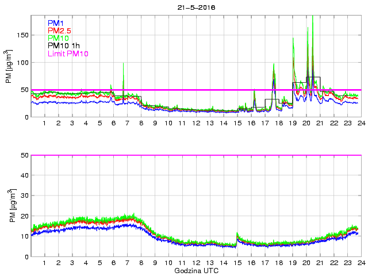Click the 100 tick on the top y-axis

(22, 62)
